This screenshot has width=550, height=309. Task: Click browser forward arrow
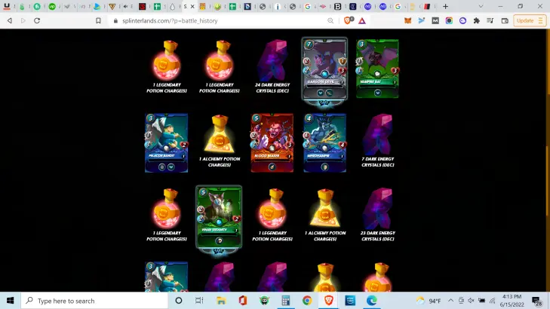23,20
